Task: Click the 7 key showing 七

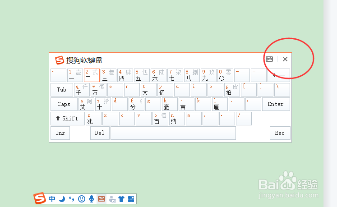Action: coord(175,75)
